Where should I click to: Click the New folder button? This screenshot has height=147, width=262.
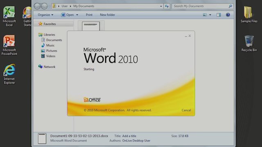coord(107,15)
